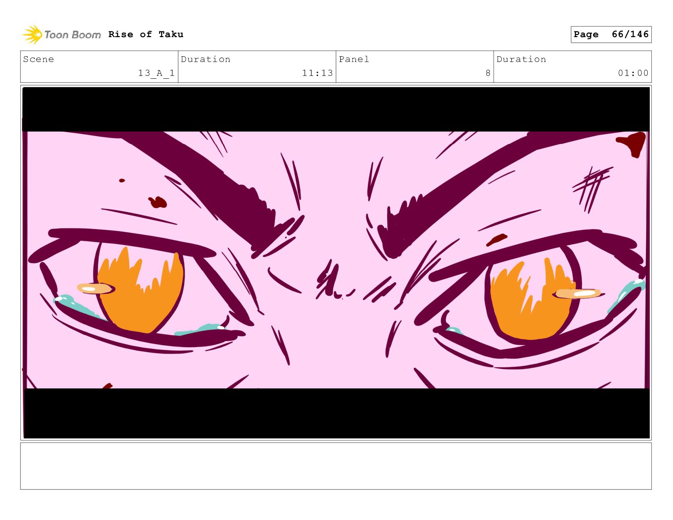Image resolution: width=673 pixels, height=520 pixels.
Task: Click the 'Rise of Taku' project title
Action: [x=146, y=34]
